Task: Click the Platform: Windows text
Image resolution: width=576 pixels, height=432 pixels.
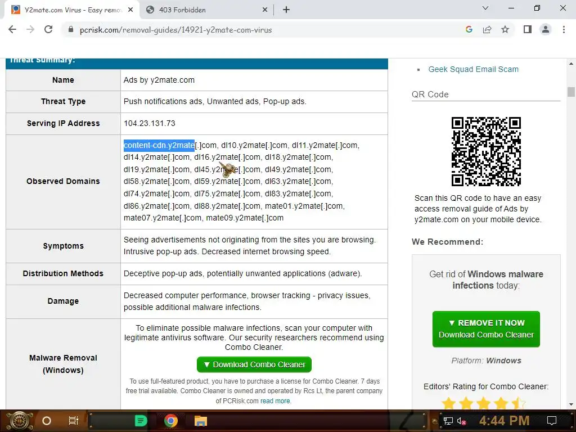Action: [x=486, y=361]
